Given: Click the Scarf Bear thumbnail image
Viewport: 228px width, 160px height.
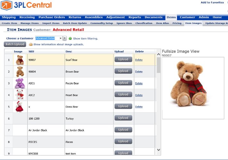Looking at the screenshot, I should point(20,60).
